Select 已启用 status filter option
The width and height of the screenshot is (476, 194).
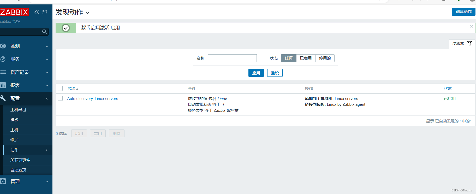(x=306, y=58)
